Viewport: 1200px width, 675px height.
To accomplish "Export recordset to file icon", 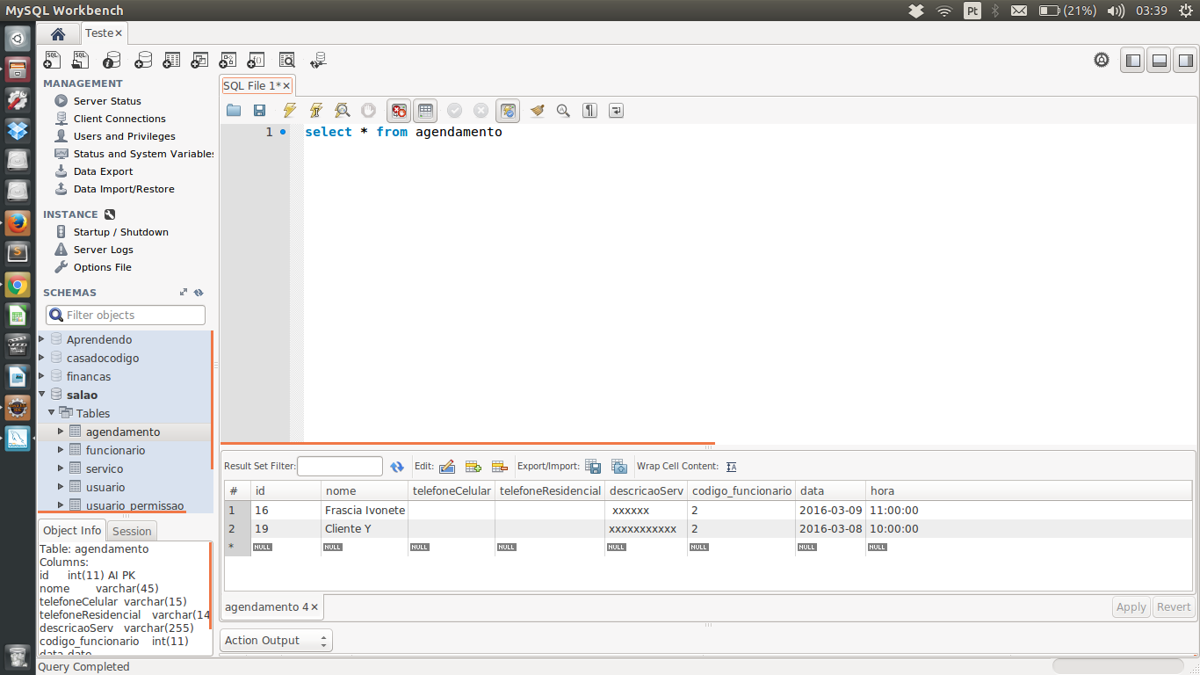I will coord(593,467).
